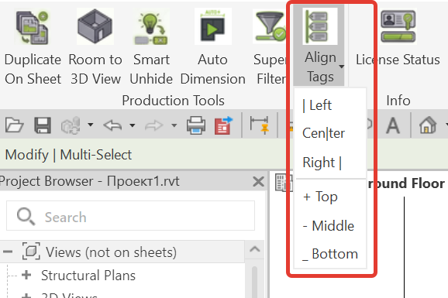The width and height of the screenshot is (448, 298).
Task: Open the Default 3D View house icon
Action: pos(428,125)
